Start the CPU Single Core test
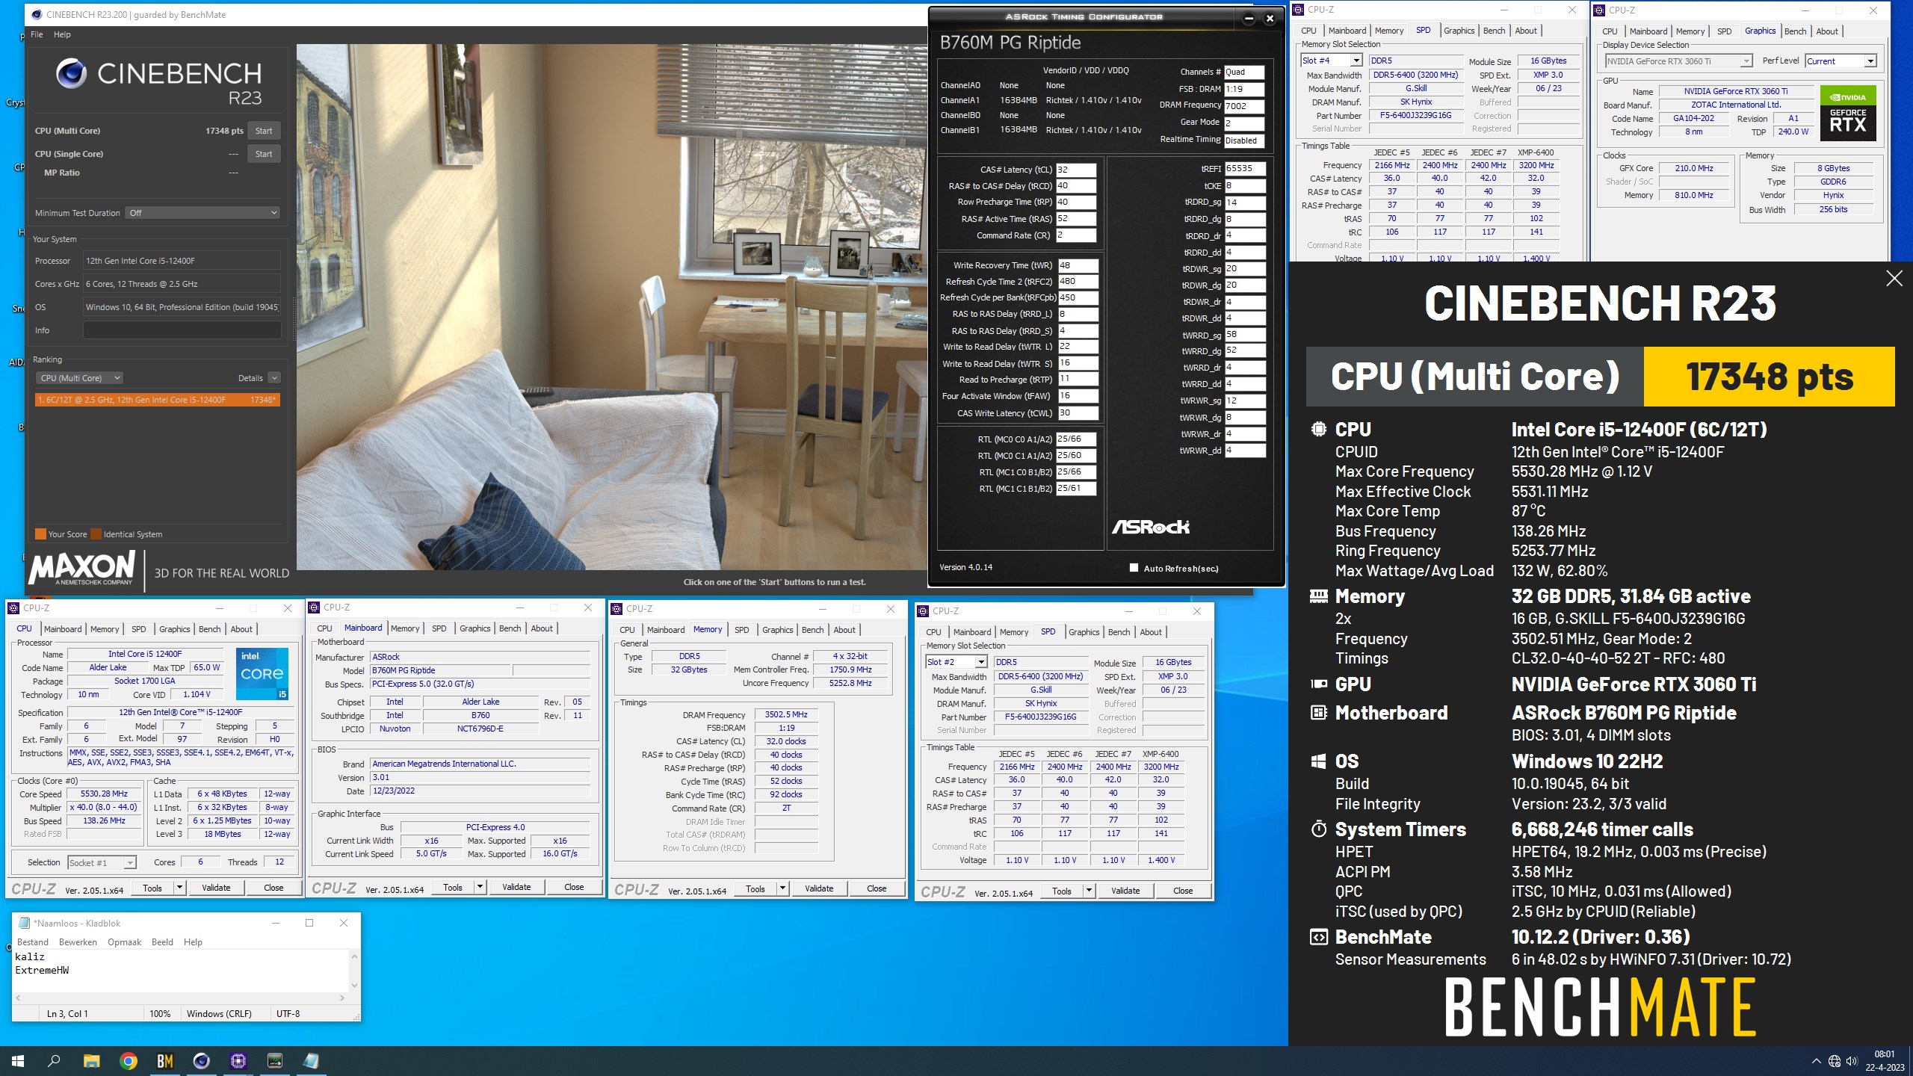 click(264, 154)
